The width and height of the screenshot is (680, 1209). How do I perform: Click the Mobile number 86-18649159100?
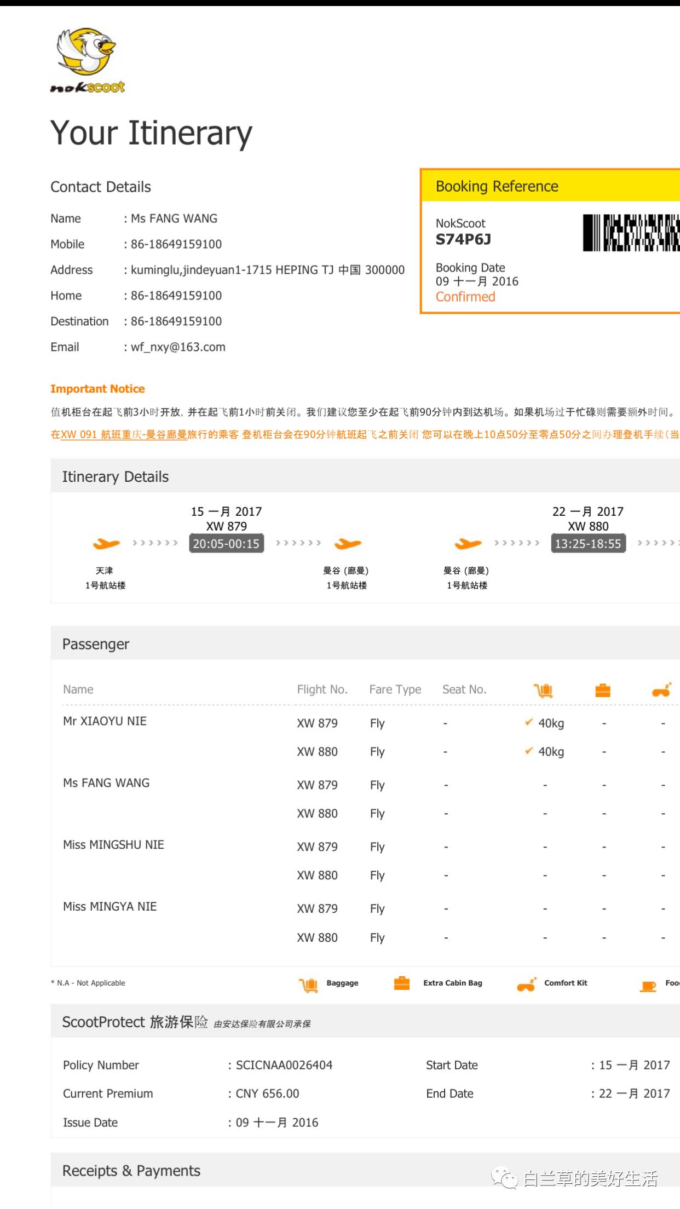coord(176,244)
